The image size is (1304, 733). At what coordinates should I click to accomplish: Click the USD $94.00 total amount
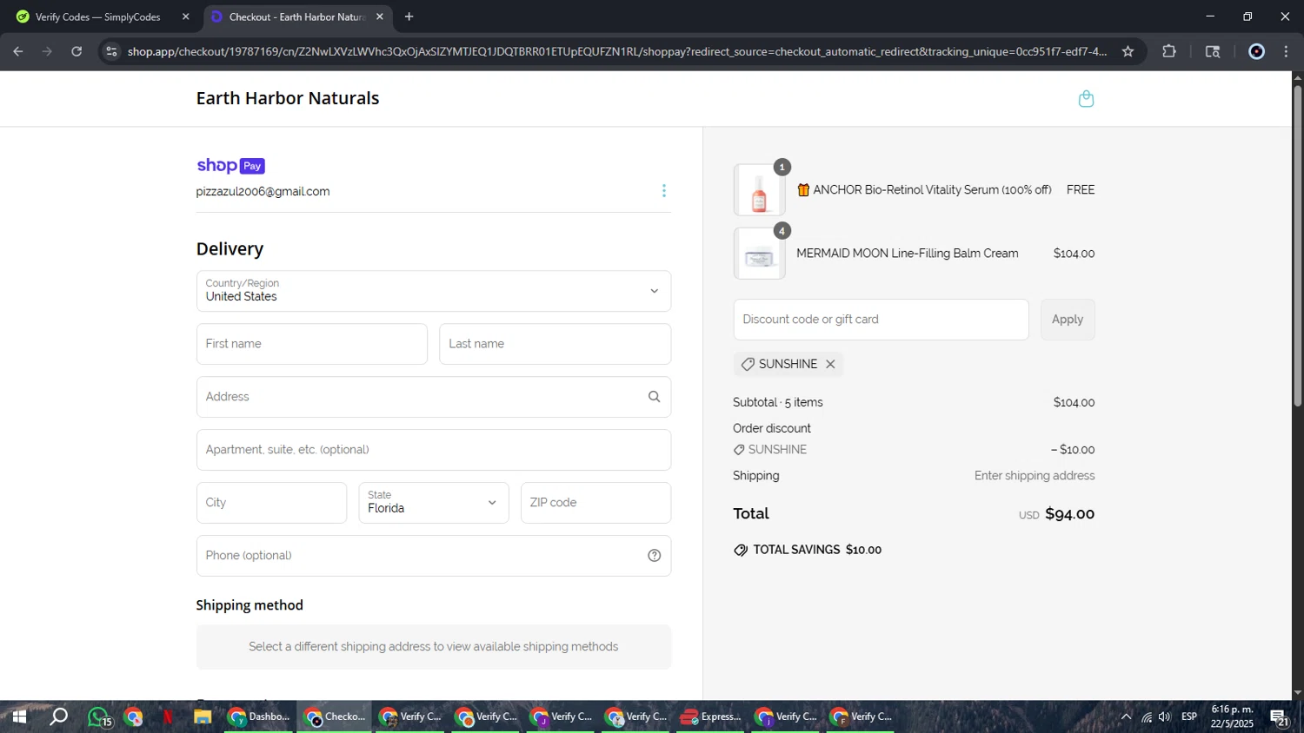pos(1056,514)
